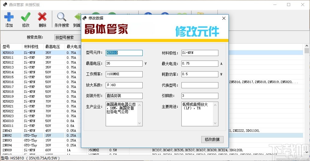
Task: Click the 封装外形 input field
Action: coord(124,96)
